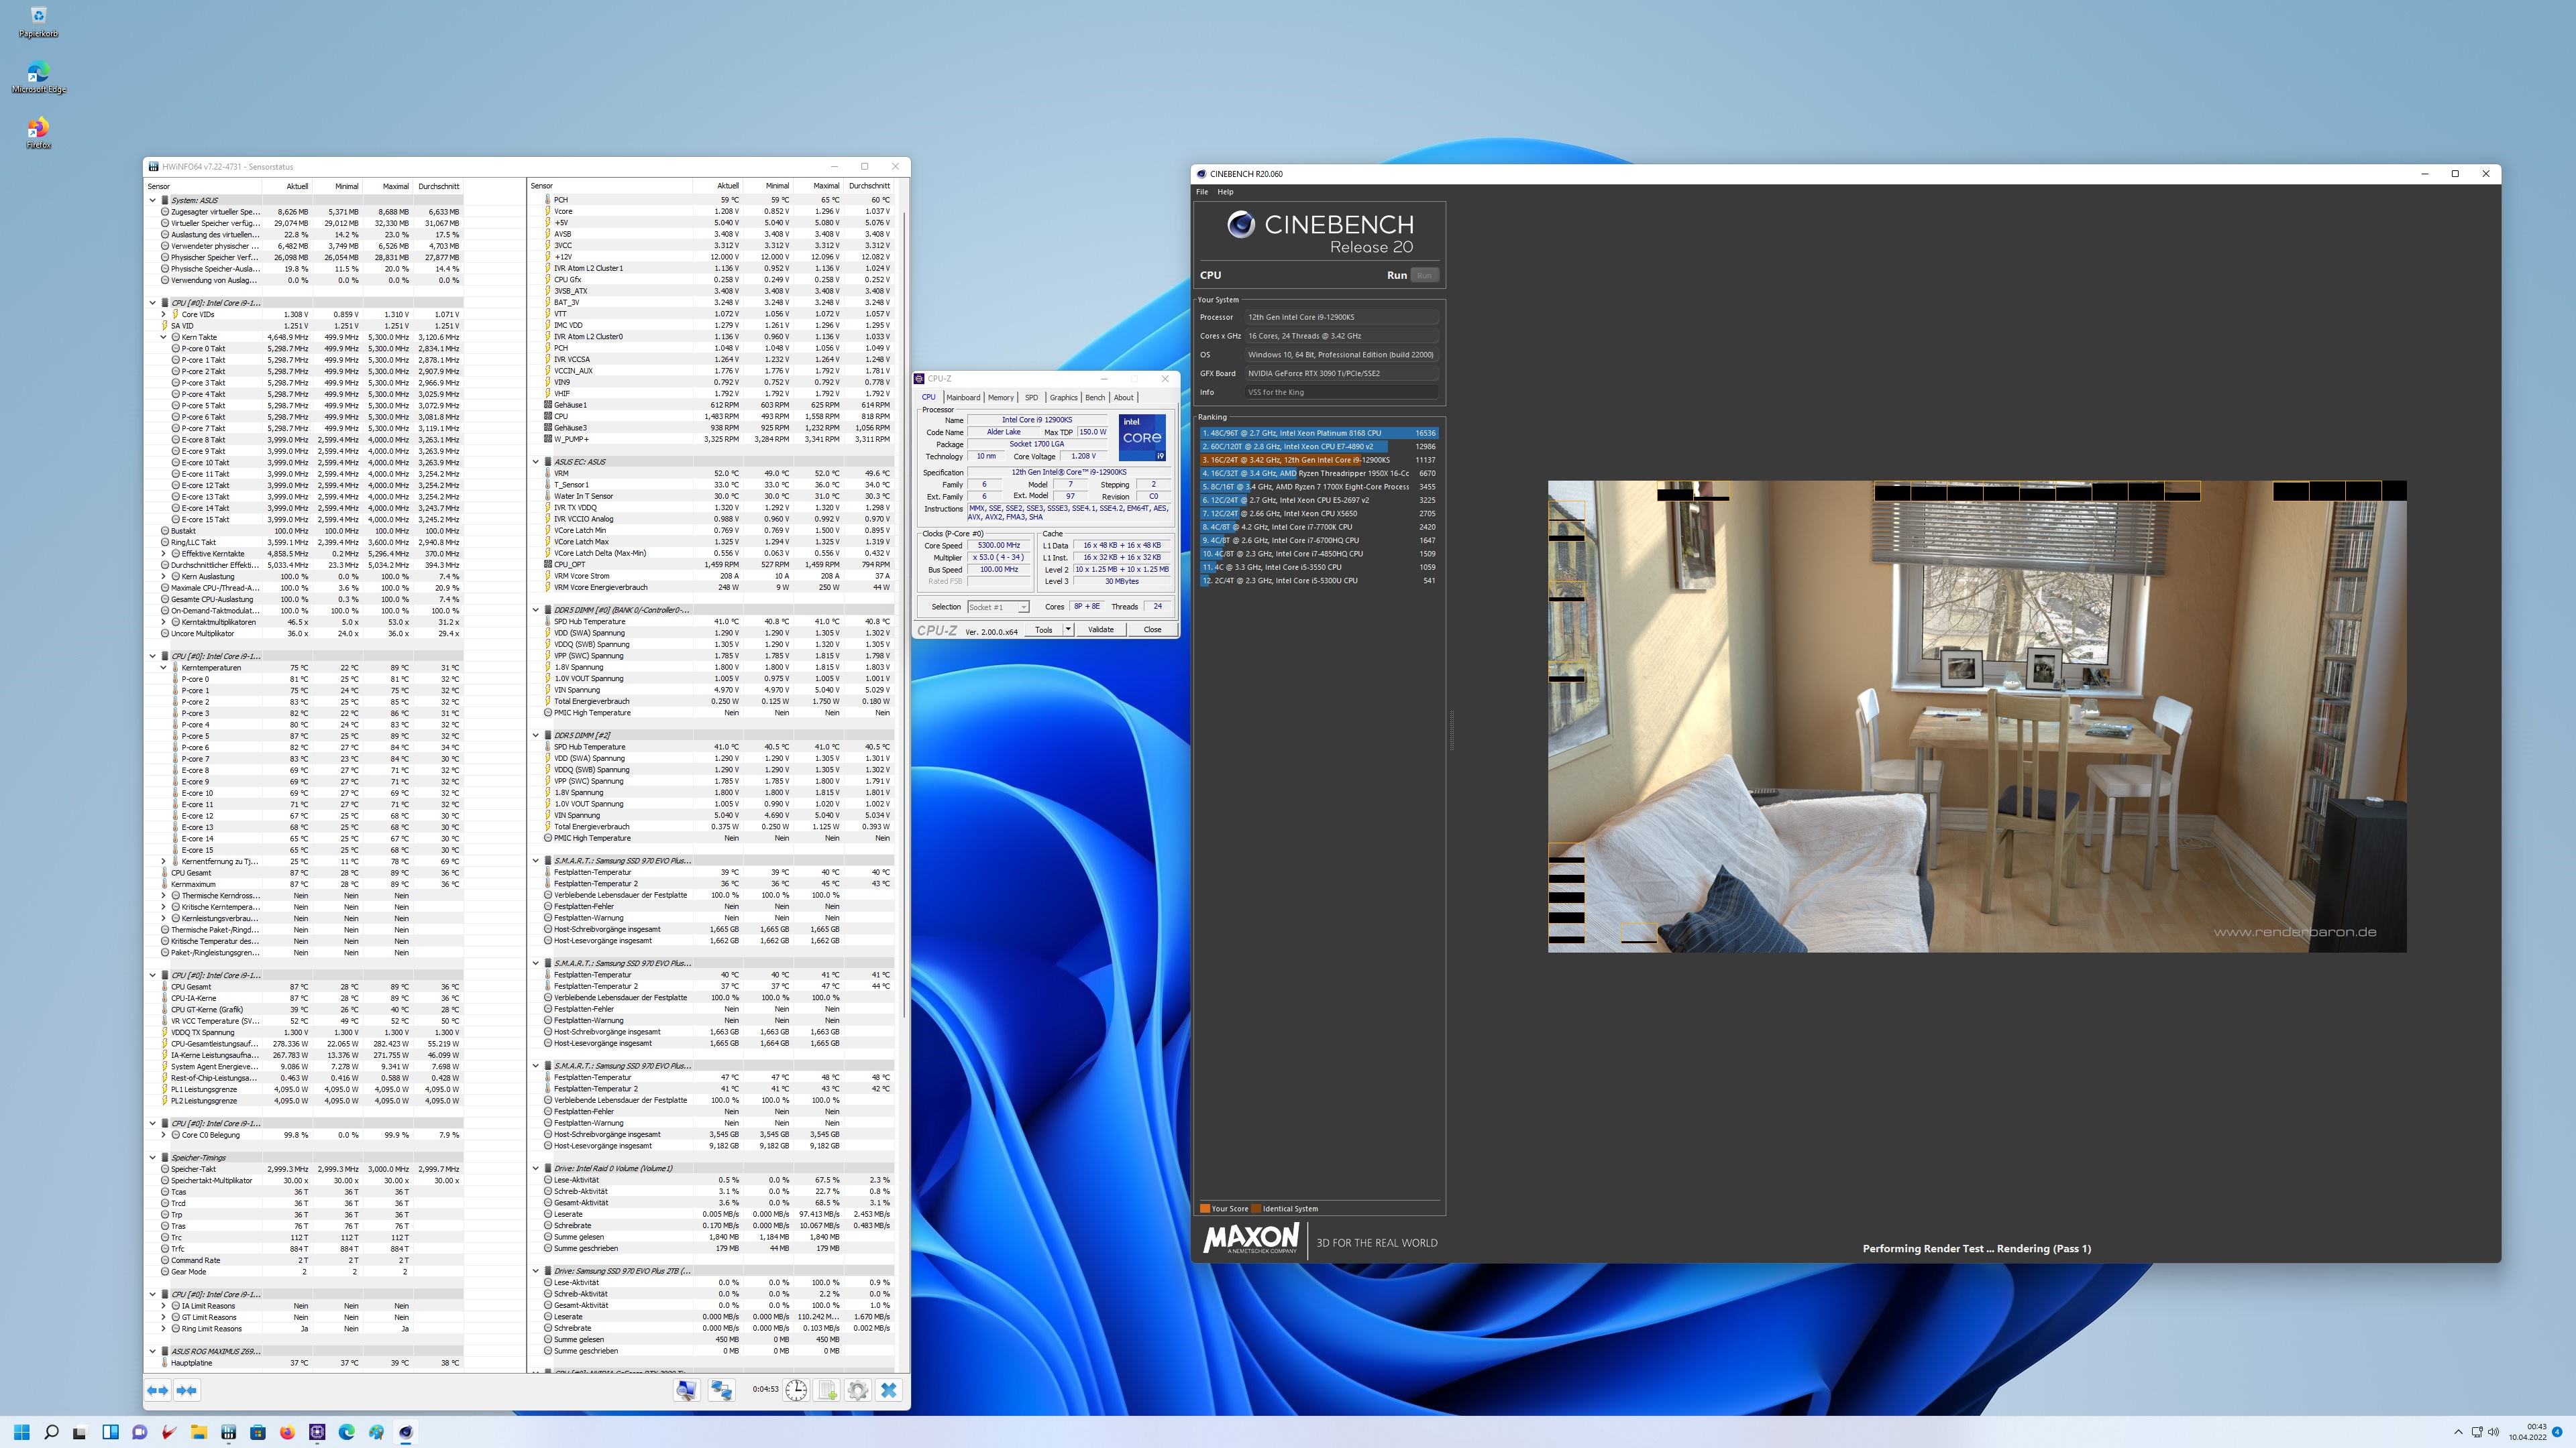
Task: Select the Microsoft Edge desktop shortcut
Action: coord(38,78)
